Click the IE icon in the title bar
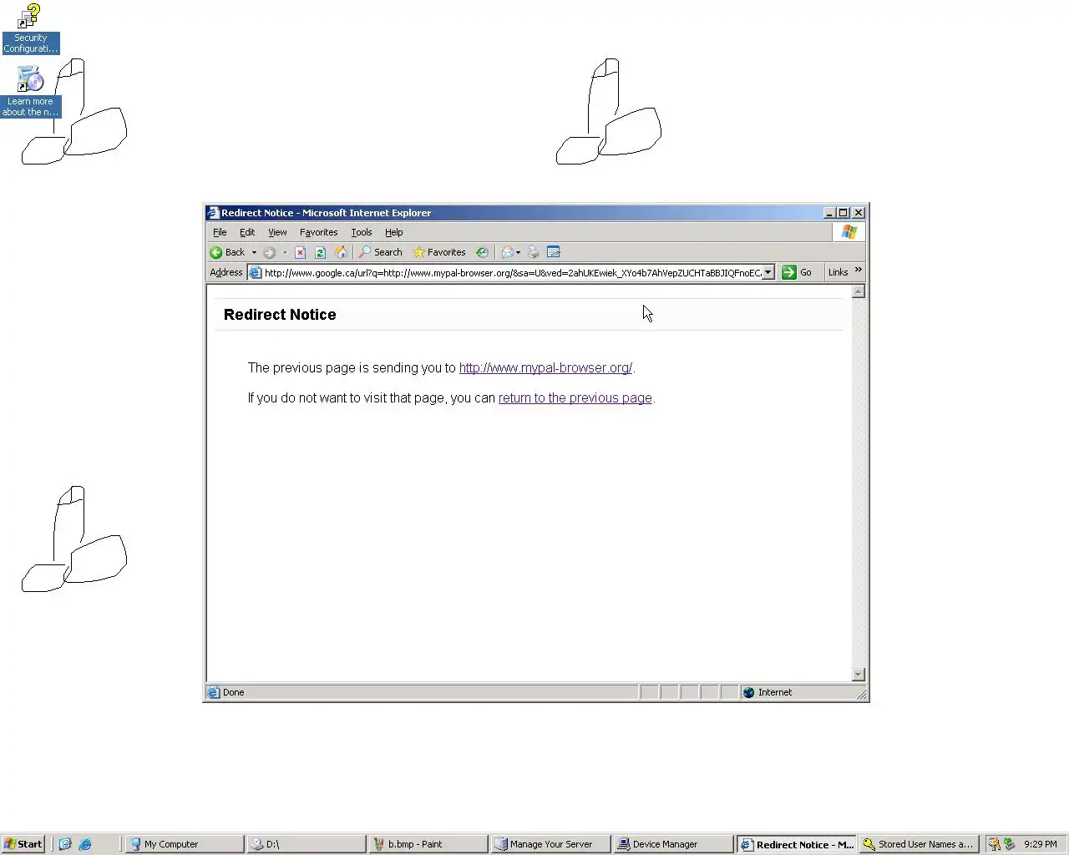Image resolution: width=1069 pixels, height=855 pixels. pyautogui.click(x=213, y=213)
